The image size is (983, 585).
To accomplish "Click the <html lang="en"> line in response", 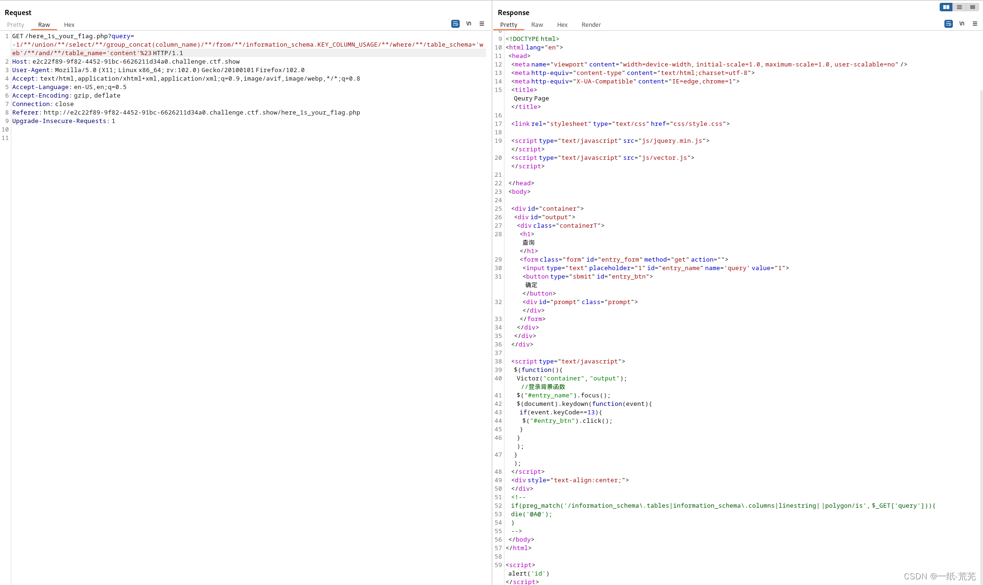I will click(534, 48).
